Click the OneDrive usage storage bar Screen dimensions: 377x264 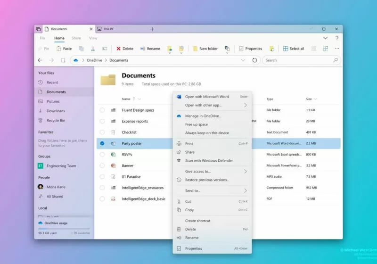[x=64, y=228]
